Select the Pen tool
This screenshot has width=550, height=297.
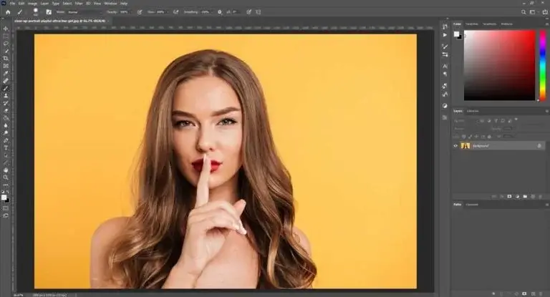pyautogui.click(x=6, y=140)
